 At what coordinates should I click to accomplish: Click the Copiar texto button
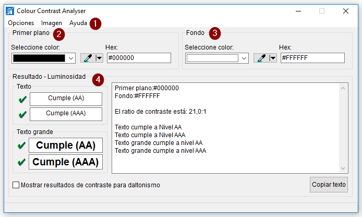(329, 185)
